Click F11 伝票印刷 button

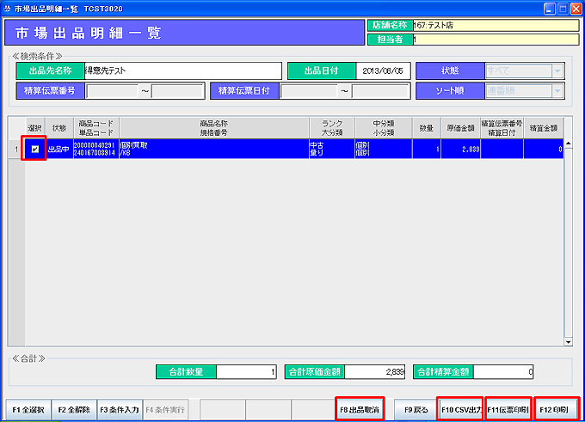click(508, 407)
